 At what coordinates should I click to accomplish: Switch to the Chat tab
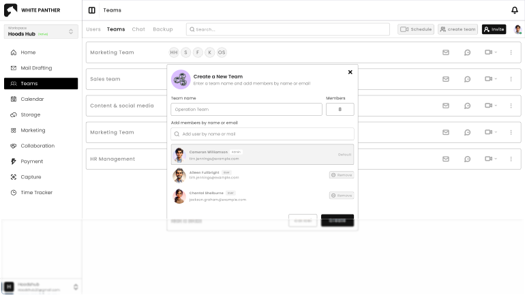[x=138, y=29]
